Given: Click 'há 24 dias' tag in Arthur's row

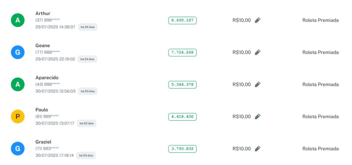Looking at the screenshot, I should (x=88, y=27).
